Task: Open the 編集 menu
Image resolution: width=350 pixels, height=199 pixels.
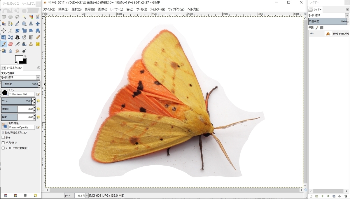Action: point(63,9)
